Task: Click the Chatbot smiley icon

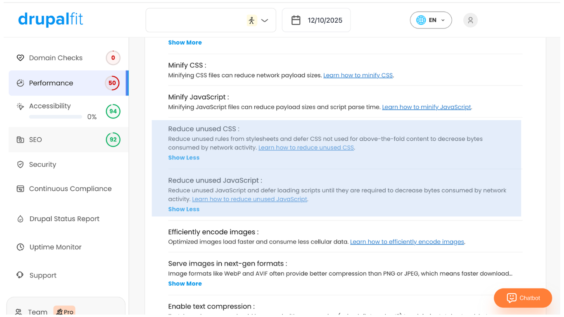Action: (512, 298)
